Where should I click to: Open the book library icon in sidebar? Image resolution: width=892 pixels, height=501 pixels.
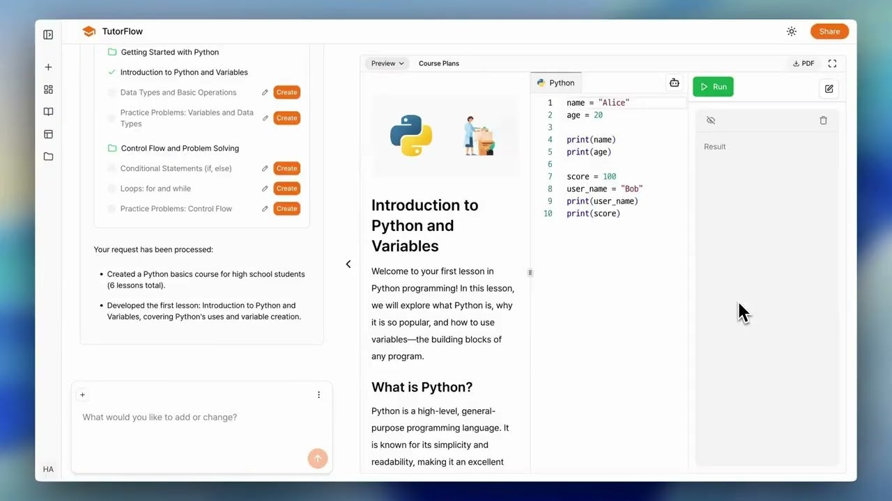pyautogui.click(x=48, y=112)
